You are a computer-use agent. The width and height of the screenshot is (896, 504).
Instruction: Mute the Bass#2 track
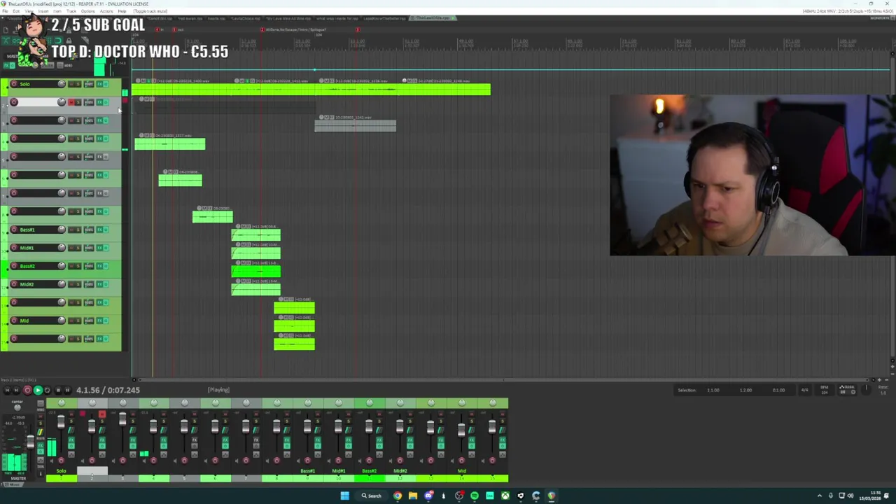71,266
